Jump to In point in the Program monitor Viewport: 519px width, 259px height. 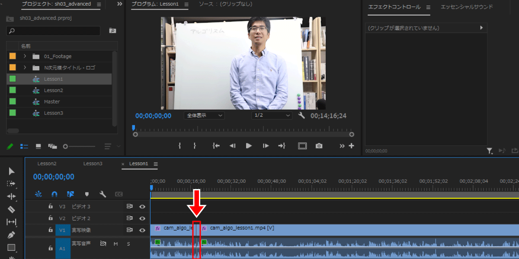click(x=216, y=146)
